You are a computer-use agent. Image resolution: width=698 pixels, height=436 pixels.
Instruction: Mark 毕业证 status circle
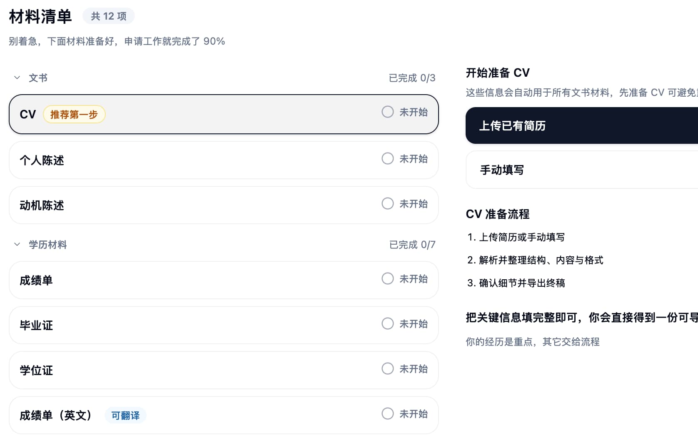[x=387, y=323]
